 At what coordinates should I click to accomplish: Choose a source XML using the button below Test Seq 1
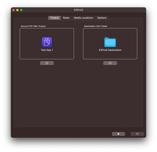click(x=47, y=63)
